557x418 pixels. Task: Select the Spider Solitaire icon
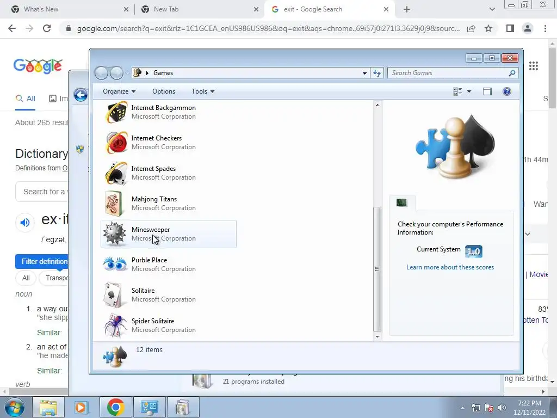tap(115, 325)
